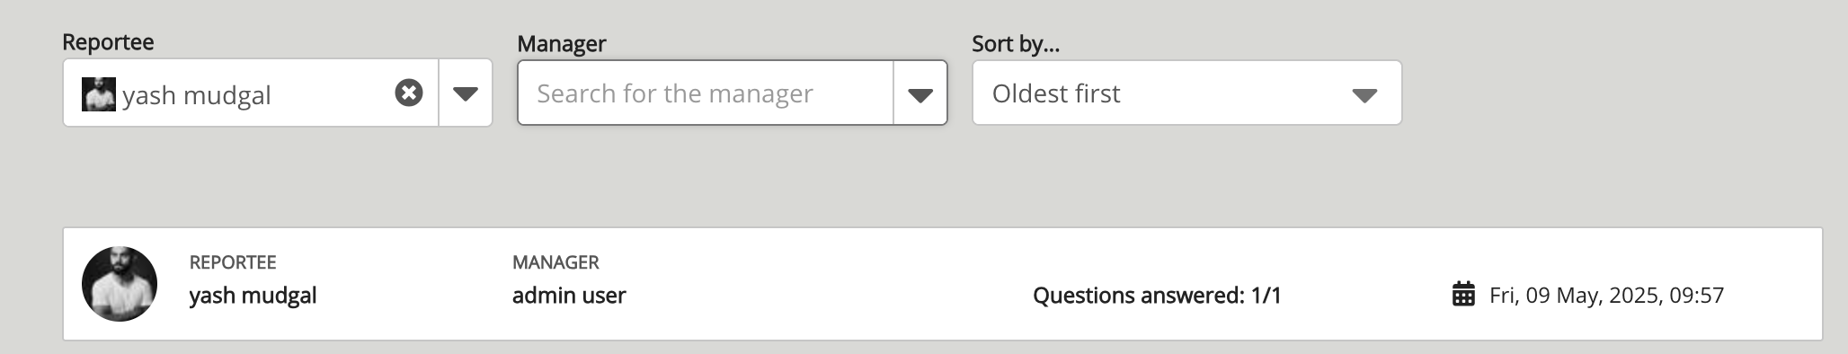This screenshot has width=1848, height=354.
Task: Click the Manager filter label
Action: (x=562, y=43)
